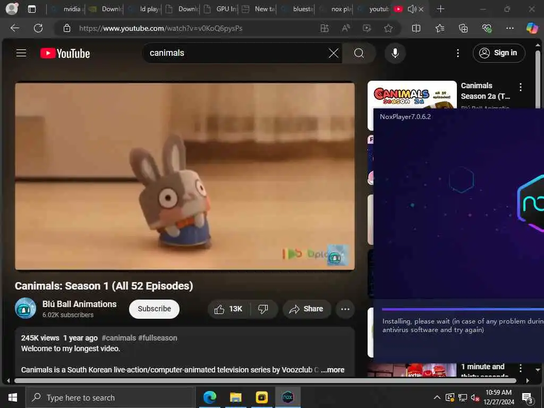This screenshot has height=408, width=544.
Task: Go to the YouTube home logo
Action: point(65,54)
